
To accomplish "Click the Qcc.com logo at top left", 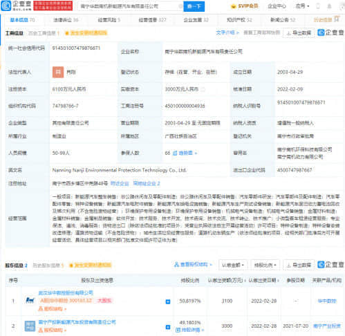I will tap(16, 6).
